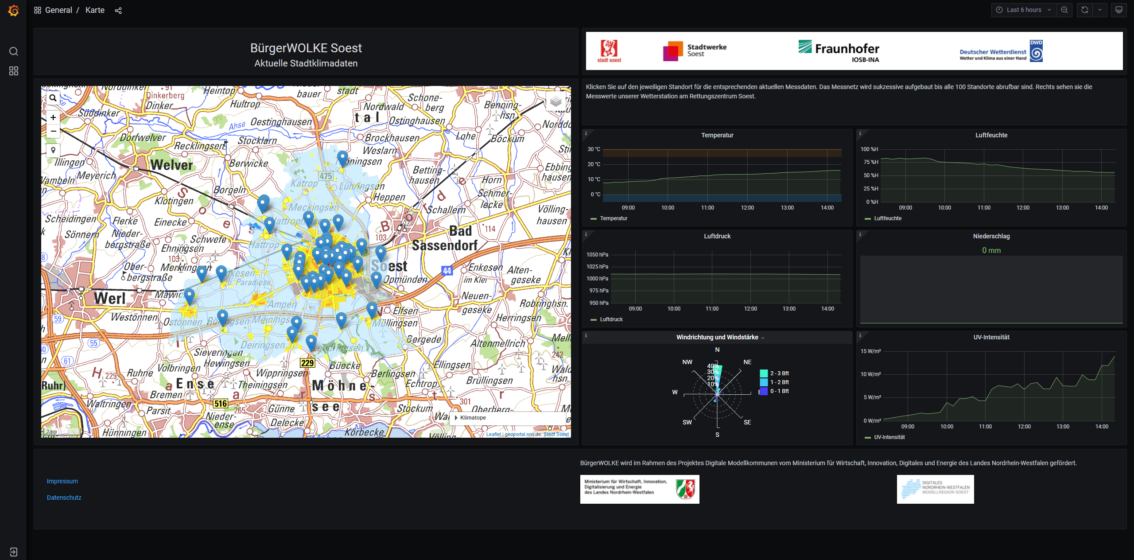Screen dimensions: 1134x560
Task: Toggle the UV-Intensität legend series
Action: coord(889,437)
